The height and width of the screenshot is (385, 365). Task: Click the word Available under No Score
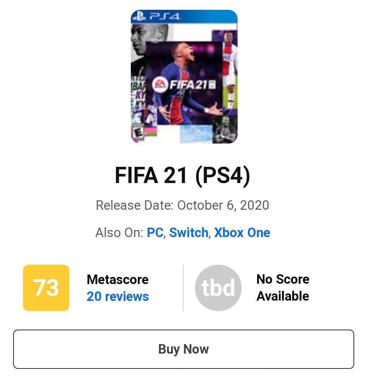(283, 296)
